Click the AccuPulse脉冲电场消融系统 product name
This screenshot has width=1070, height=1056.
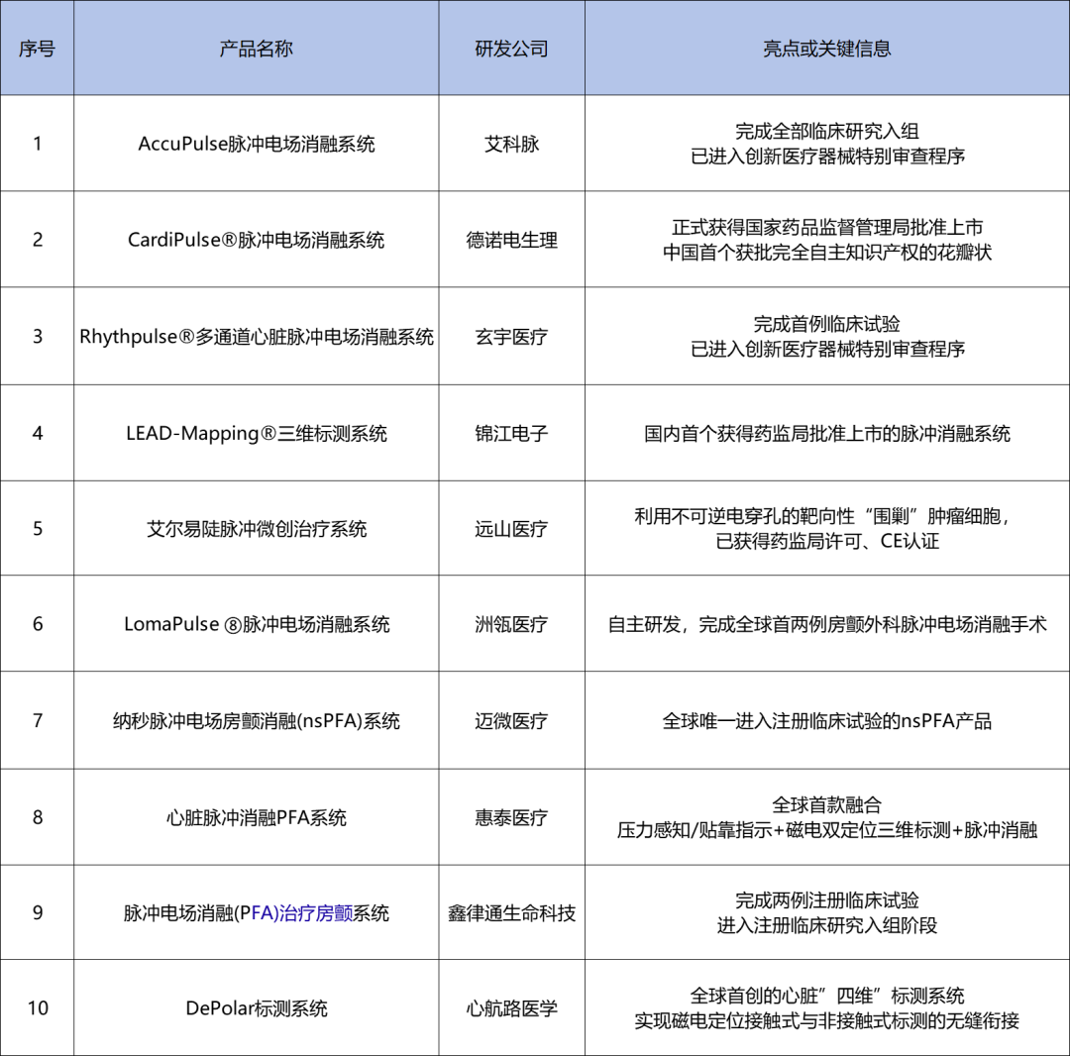[254, 143]
